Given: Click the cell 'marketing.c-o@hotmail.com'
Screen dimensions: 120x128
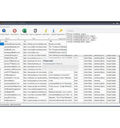Looking at the screenshot, I should (x=13, y=69).
